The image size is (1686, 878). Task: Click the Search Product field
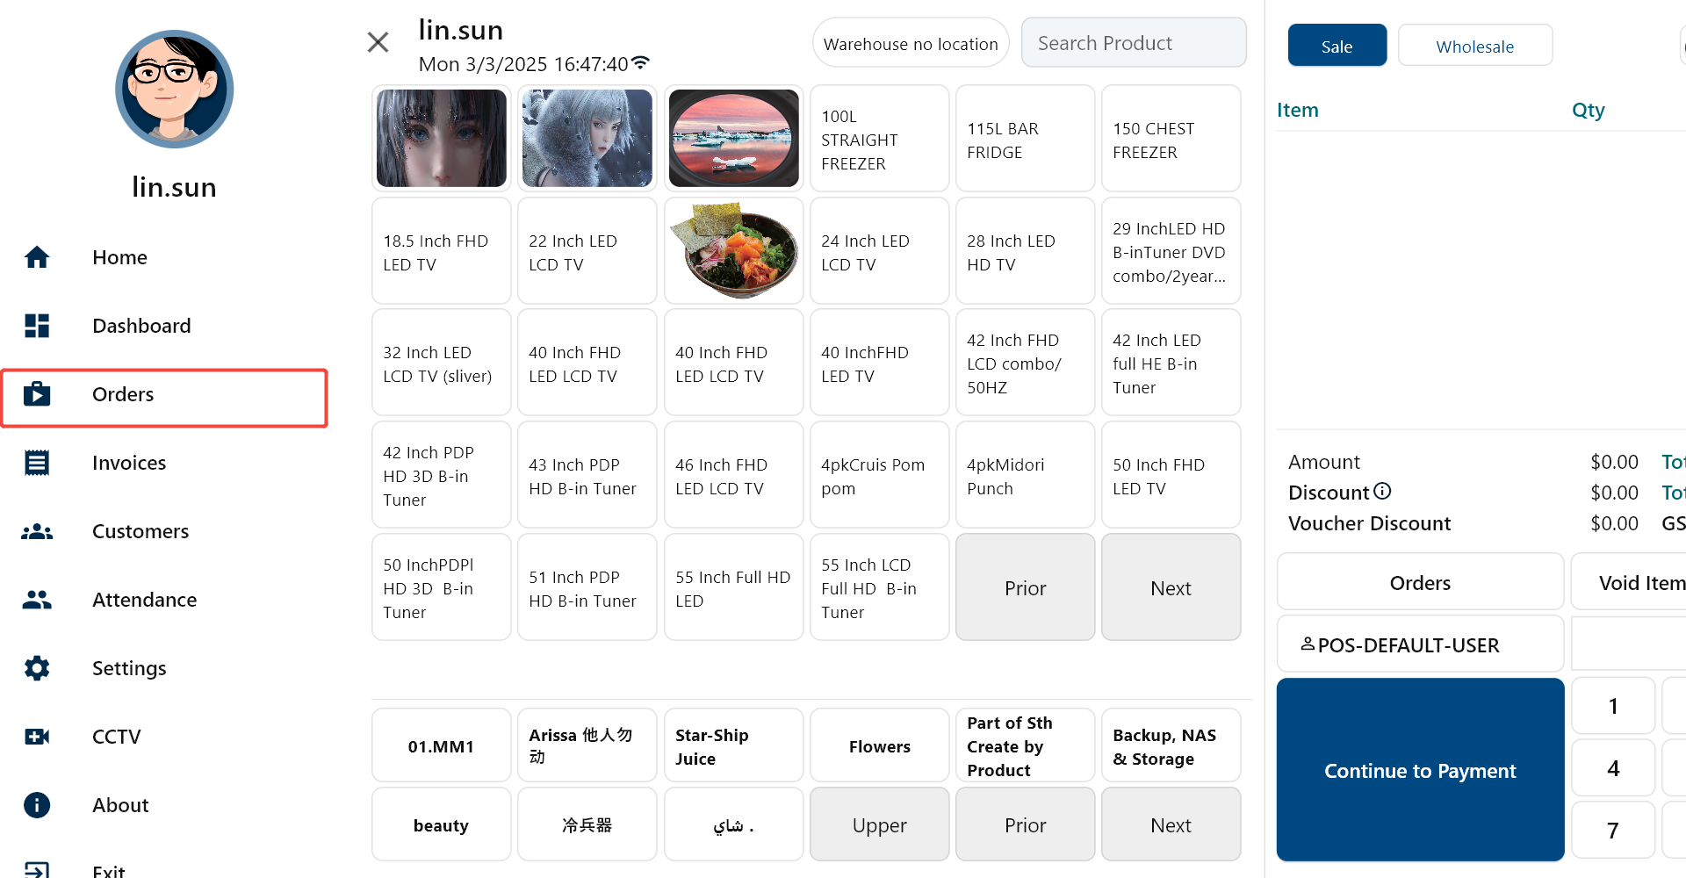[x=1133, y=43]
